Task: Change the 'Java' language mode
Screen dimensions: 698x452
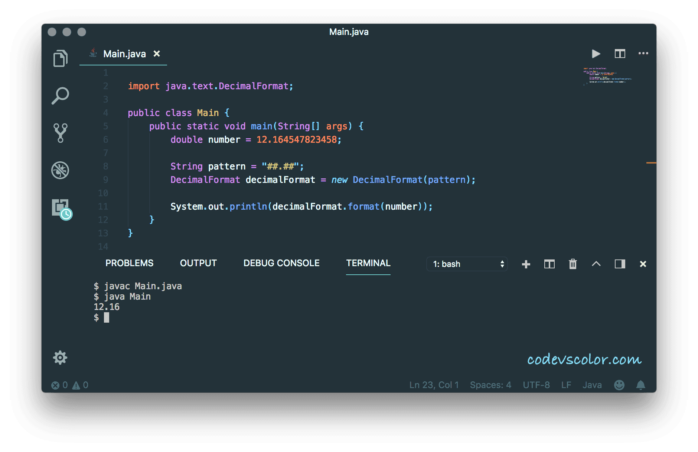Action: [x=592, y=385]
